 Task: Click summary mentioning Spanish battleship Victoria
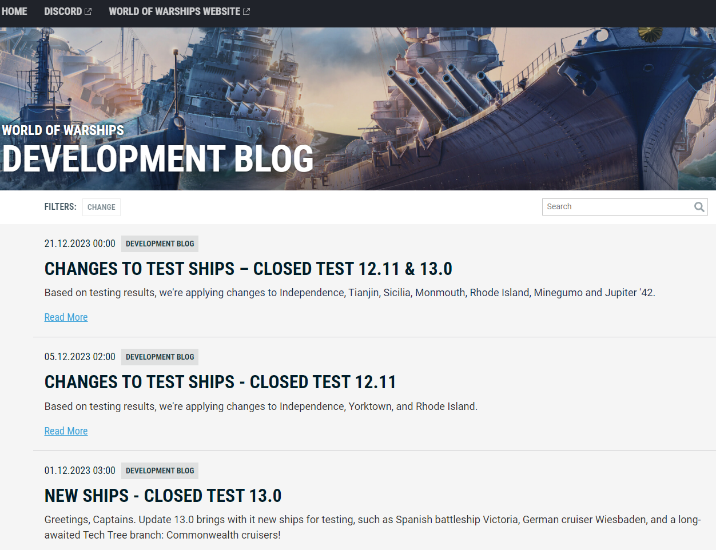pos(373,527)
